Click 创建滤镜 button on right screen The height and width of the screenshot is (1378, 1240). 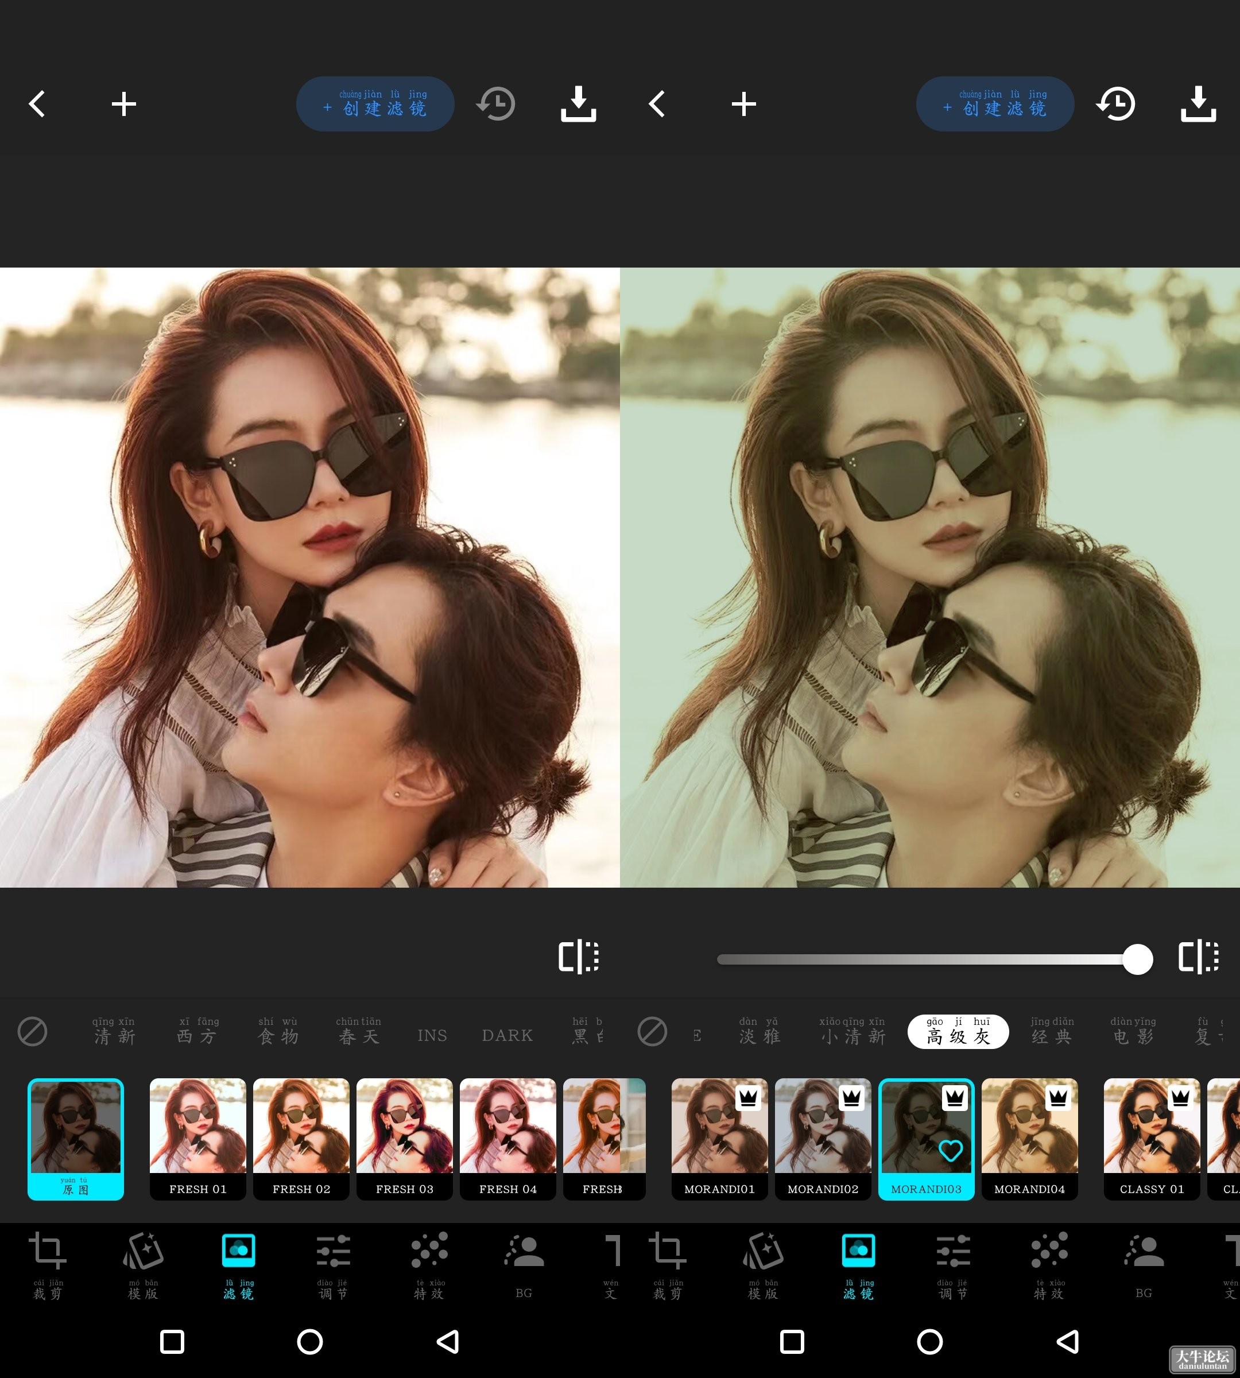click(995, 104)
